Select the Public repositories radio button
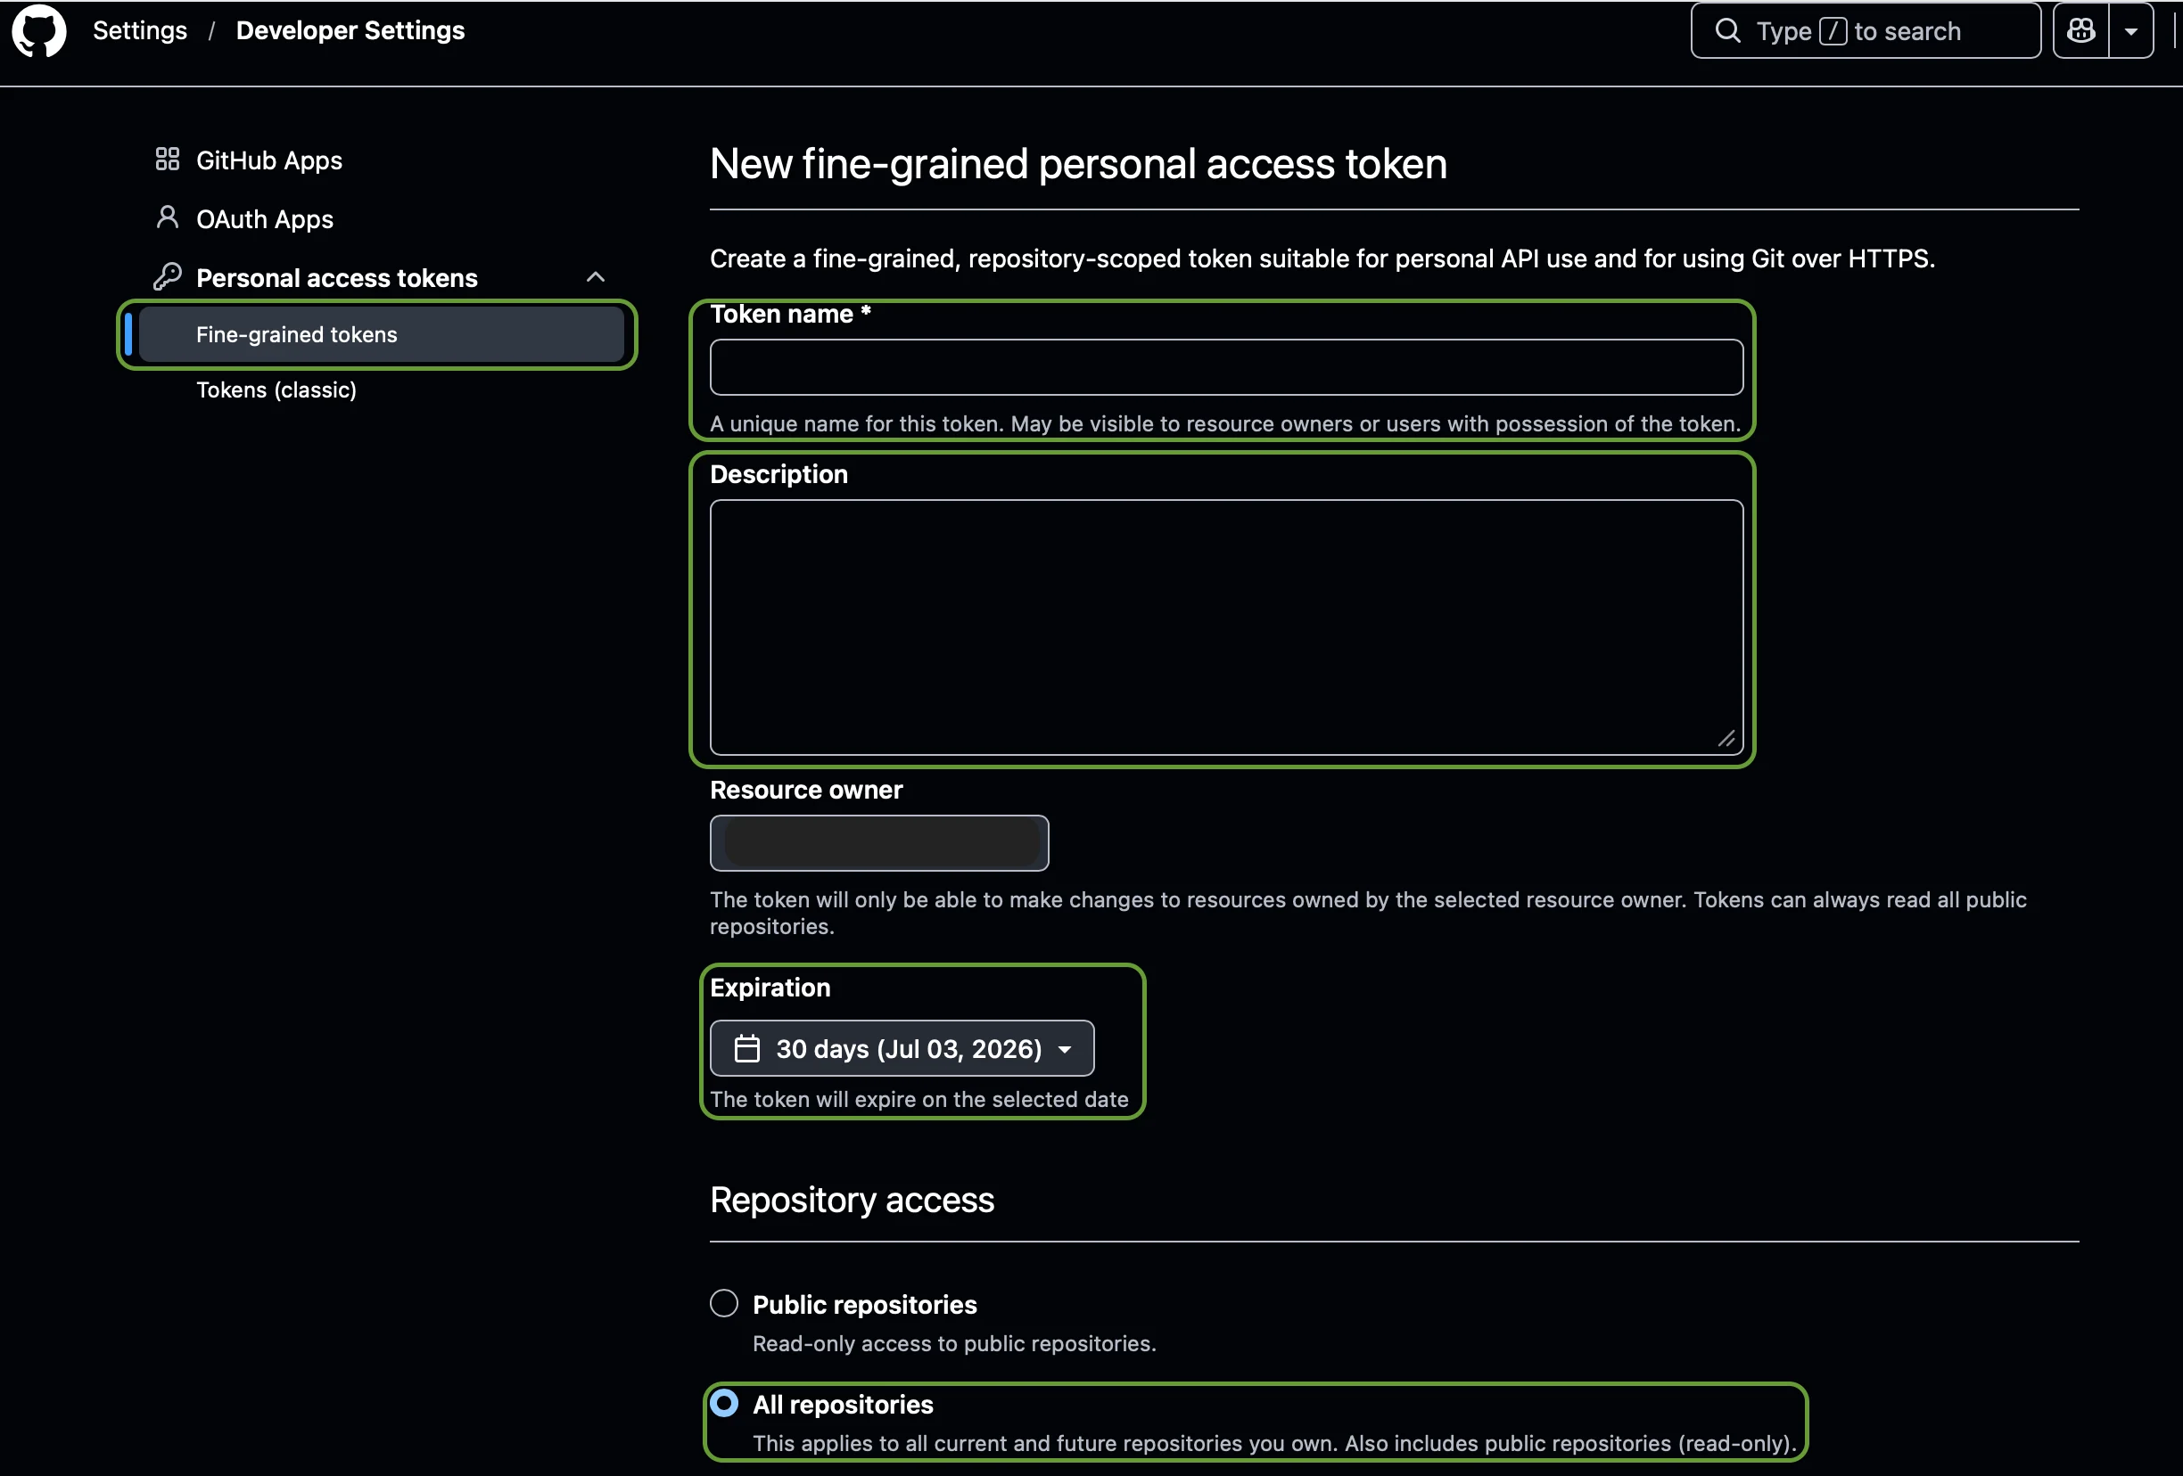This screenshot has width=2183, height=1476. pos(724,1303)
